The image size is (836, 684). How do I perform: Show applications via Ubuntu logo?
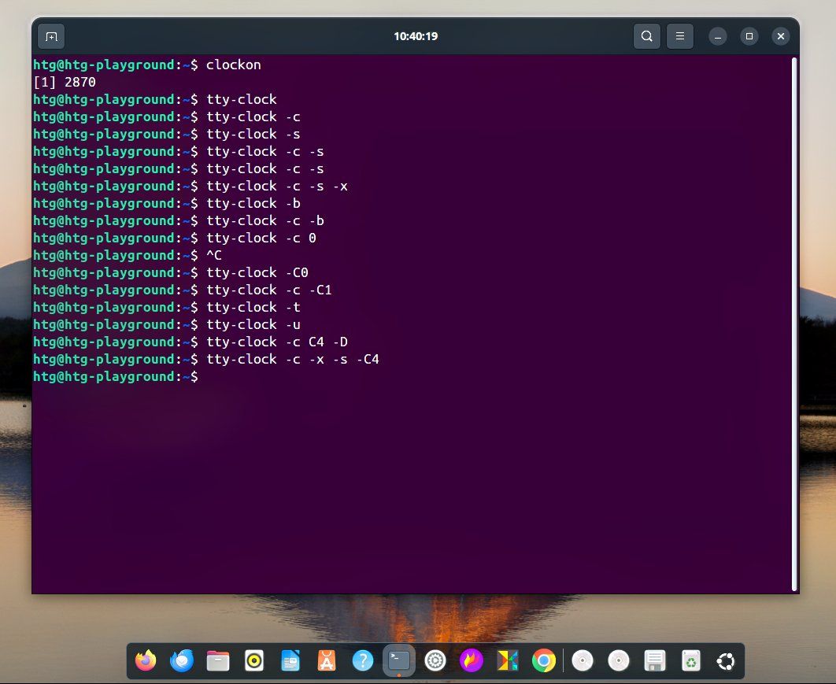click(726, 661)
